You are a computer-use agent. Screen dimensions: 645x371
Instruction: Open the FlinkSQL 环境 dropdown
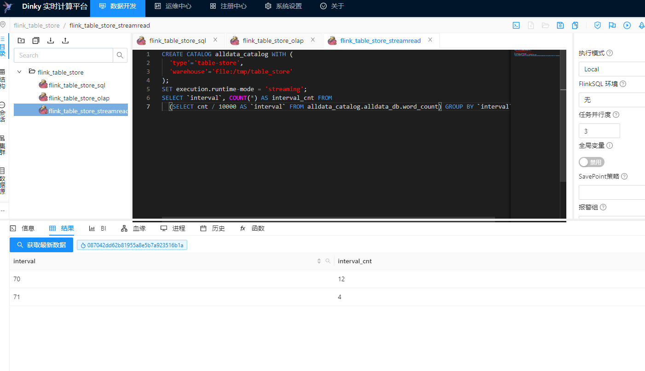click(611, 100)
